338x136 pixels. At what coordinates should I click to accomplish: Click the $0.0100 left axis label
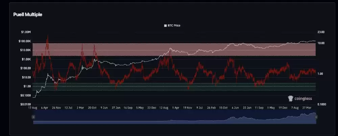point(25,104)
